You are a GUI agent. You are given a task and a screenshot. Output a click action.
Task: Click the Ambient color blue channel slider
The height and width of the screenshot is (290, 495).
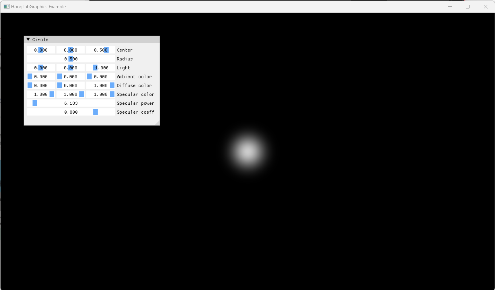point(101,77)
